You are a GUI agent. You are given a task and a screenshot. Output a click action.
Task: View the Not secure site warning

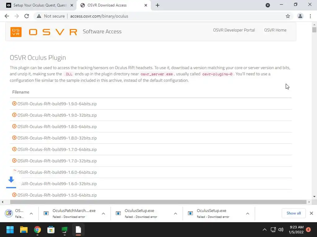pyautogui.click(x=51, y=16)
